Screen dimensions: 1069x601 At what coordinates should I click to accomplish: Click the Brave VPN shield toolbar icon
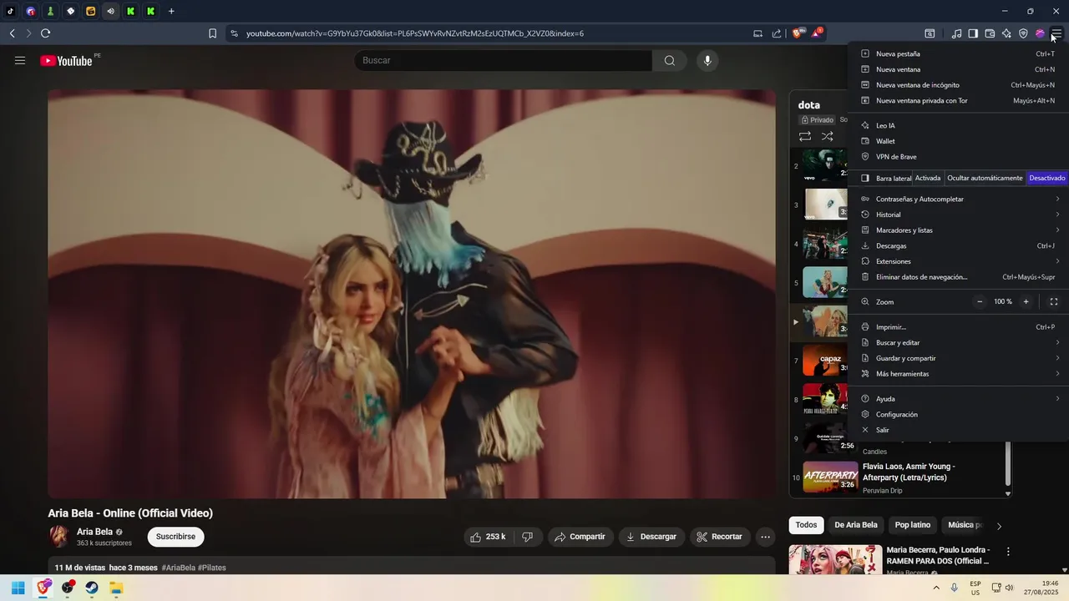click(1023, 33)
